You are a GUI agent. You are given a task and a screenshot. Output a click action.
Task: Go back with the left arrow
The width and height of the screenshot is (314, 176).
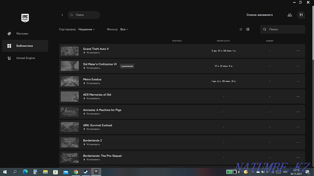click(x=62, y=15)
